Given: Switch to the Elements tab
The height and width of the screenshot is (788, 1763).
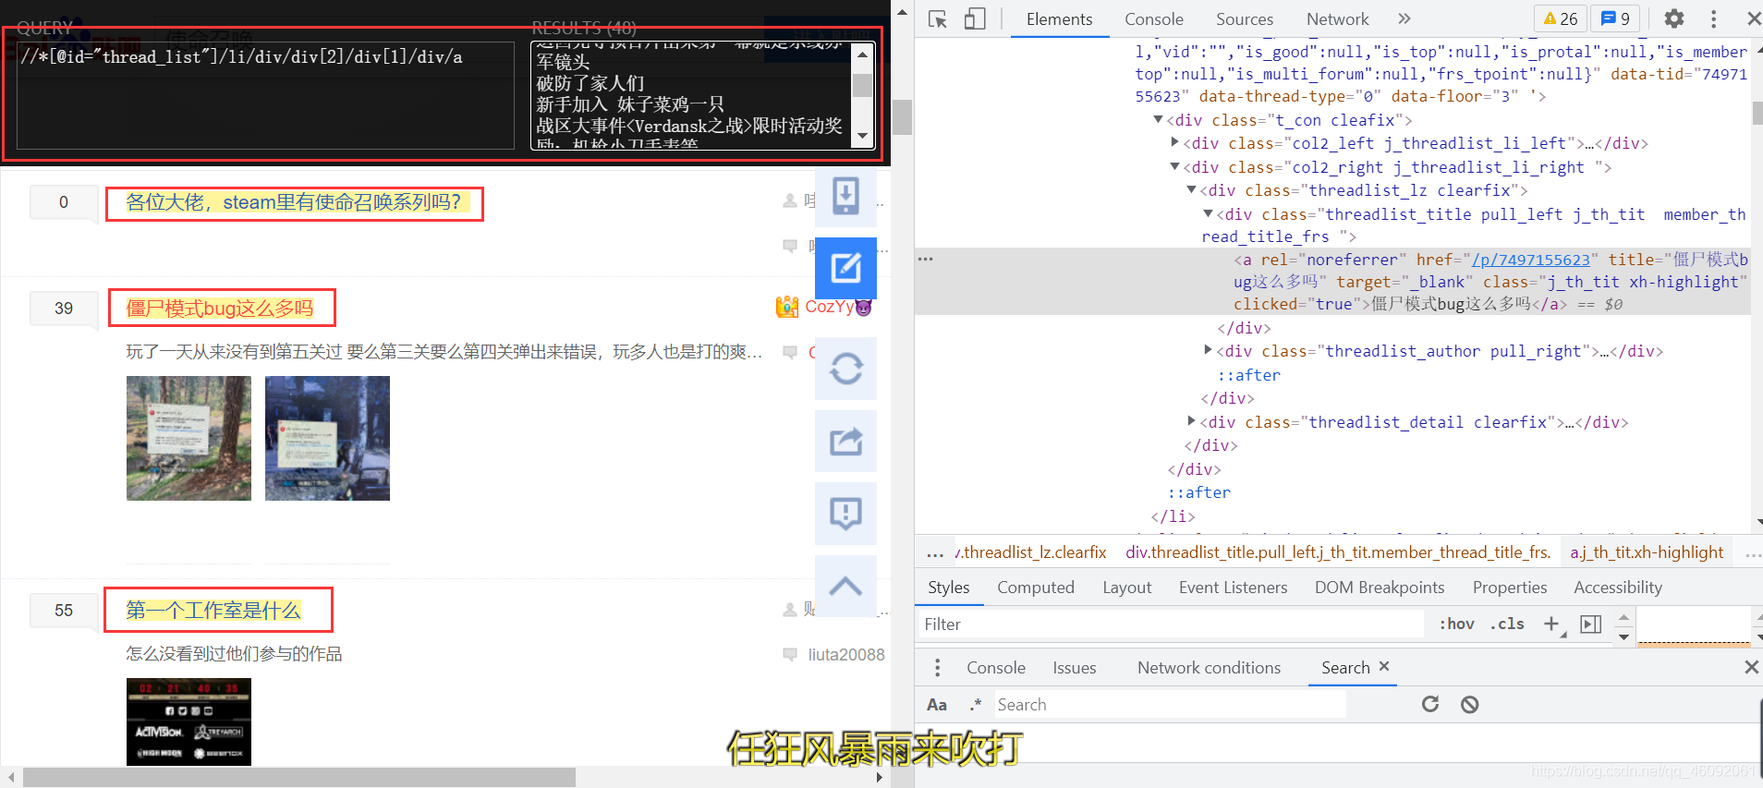Looking at the screenshot, I should [1059, 19].
